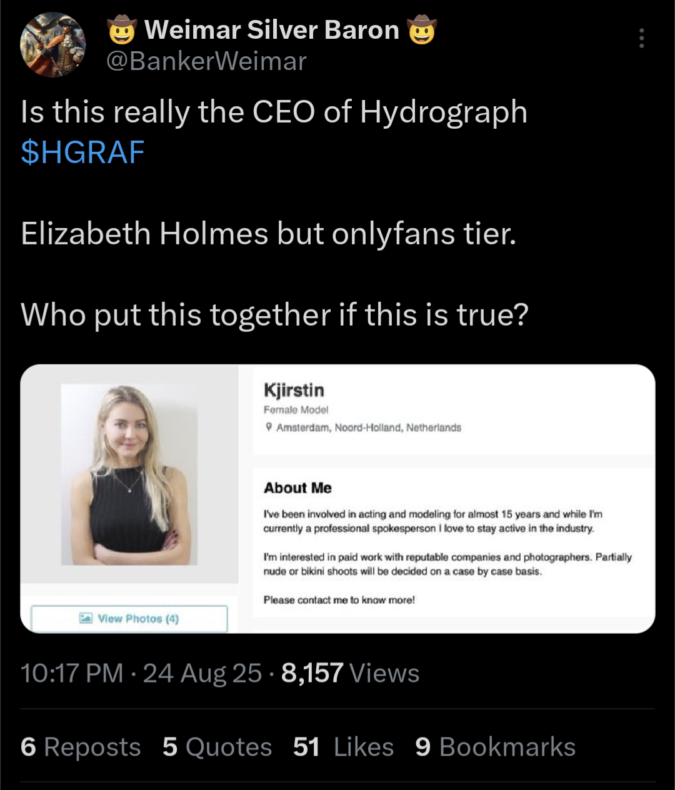Open the portrait photo in the embedded profile

pyautogui.click(x=129, y=475)
